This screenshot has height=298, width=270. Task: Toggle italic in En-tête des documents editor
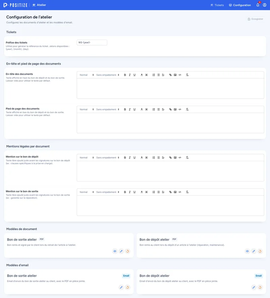tap(130, 75)
